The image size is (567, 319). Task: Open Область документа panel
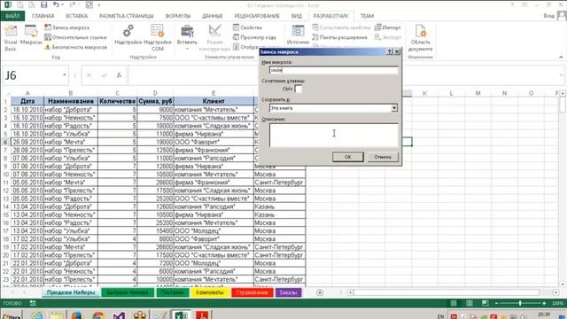[x=420, y=37]
